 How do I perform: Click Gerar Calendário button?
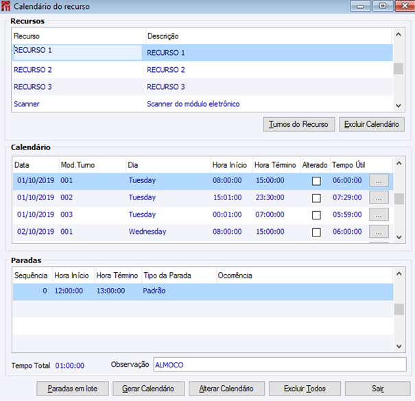[148, 389]
